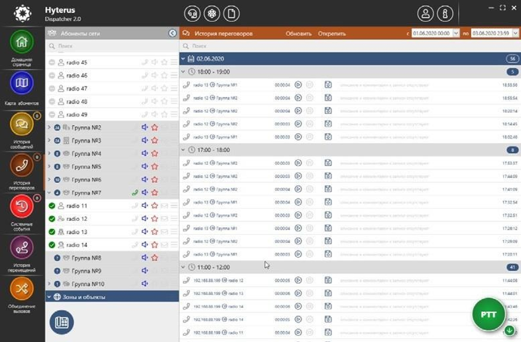Open system events red clock icon
This screenshot has width=521, height=342.
point(21,206)
